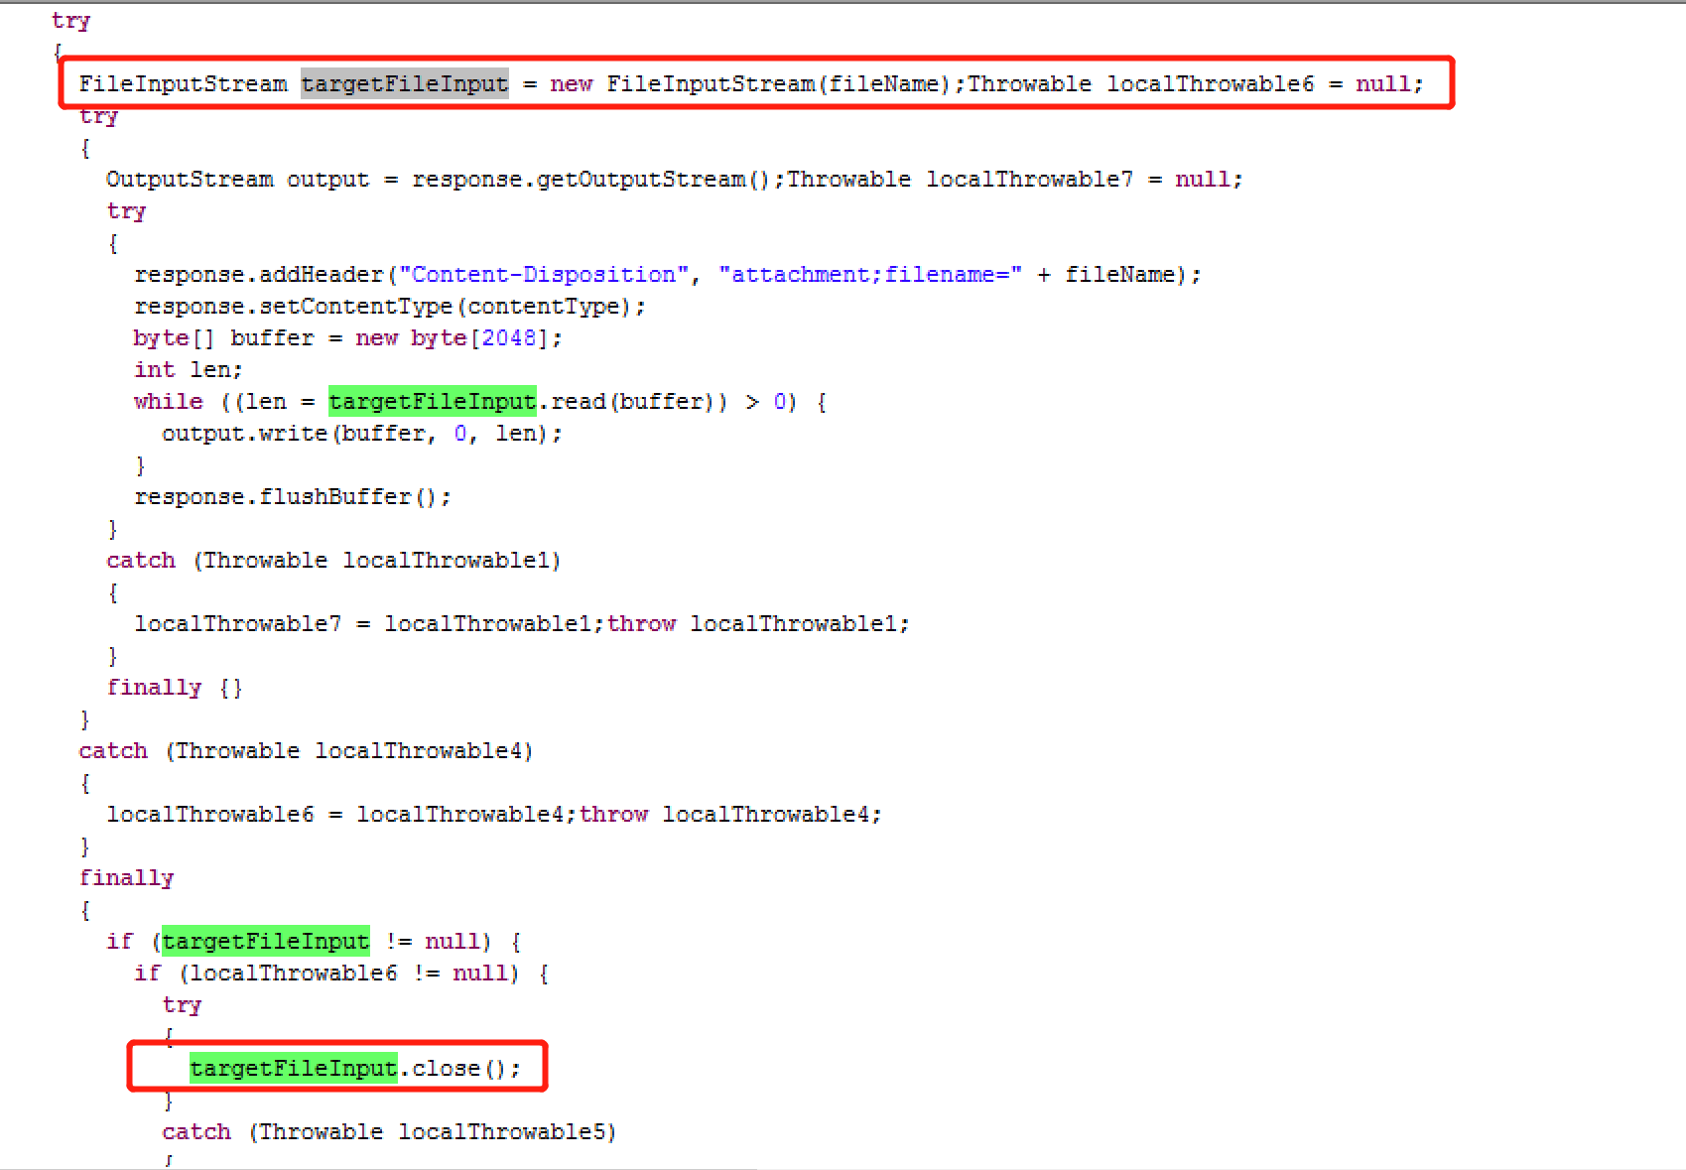
Task: Click the 'finally' keyword above the null check
Action: click(x=127, y=878)
